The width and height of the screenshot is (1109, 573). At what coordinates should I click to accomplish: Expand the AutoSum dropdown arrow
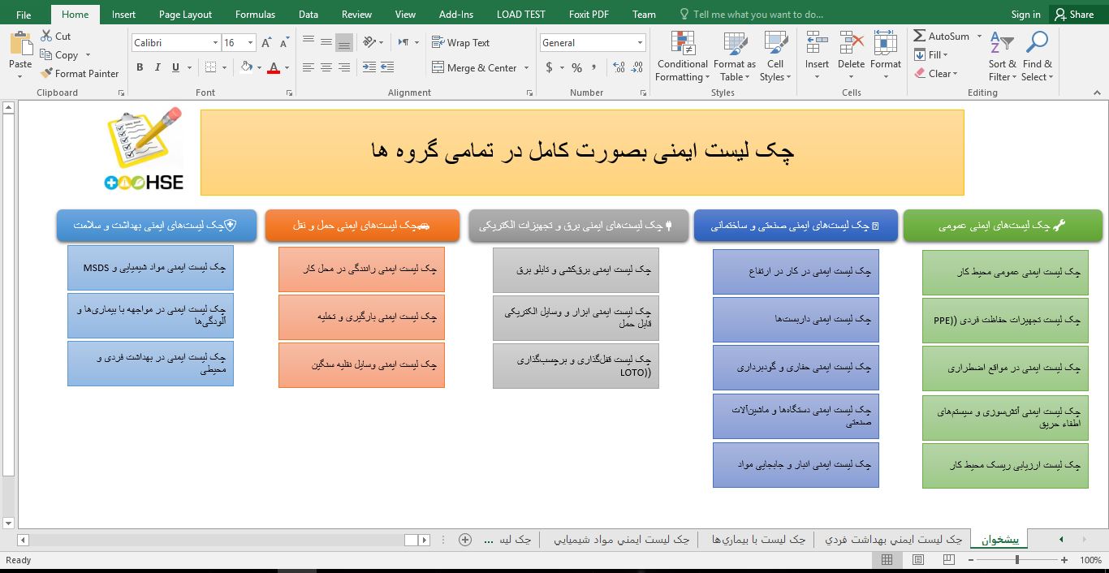point(979,37)
